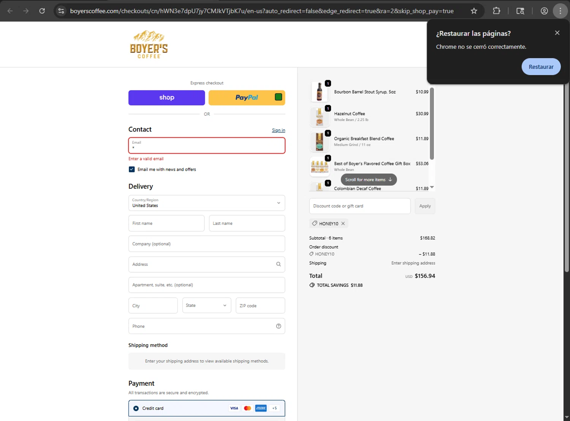The width and height of the screenshot is (570, 421).
Task: Click the page scrollbar down arrow
Action: [567, 417]
